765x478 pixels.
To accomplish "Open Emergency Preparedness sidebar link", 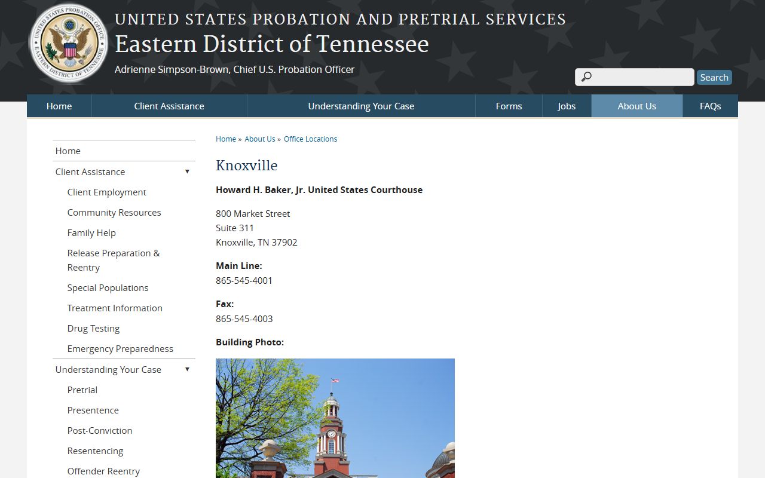I will tap(120, 348).
